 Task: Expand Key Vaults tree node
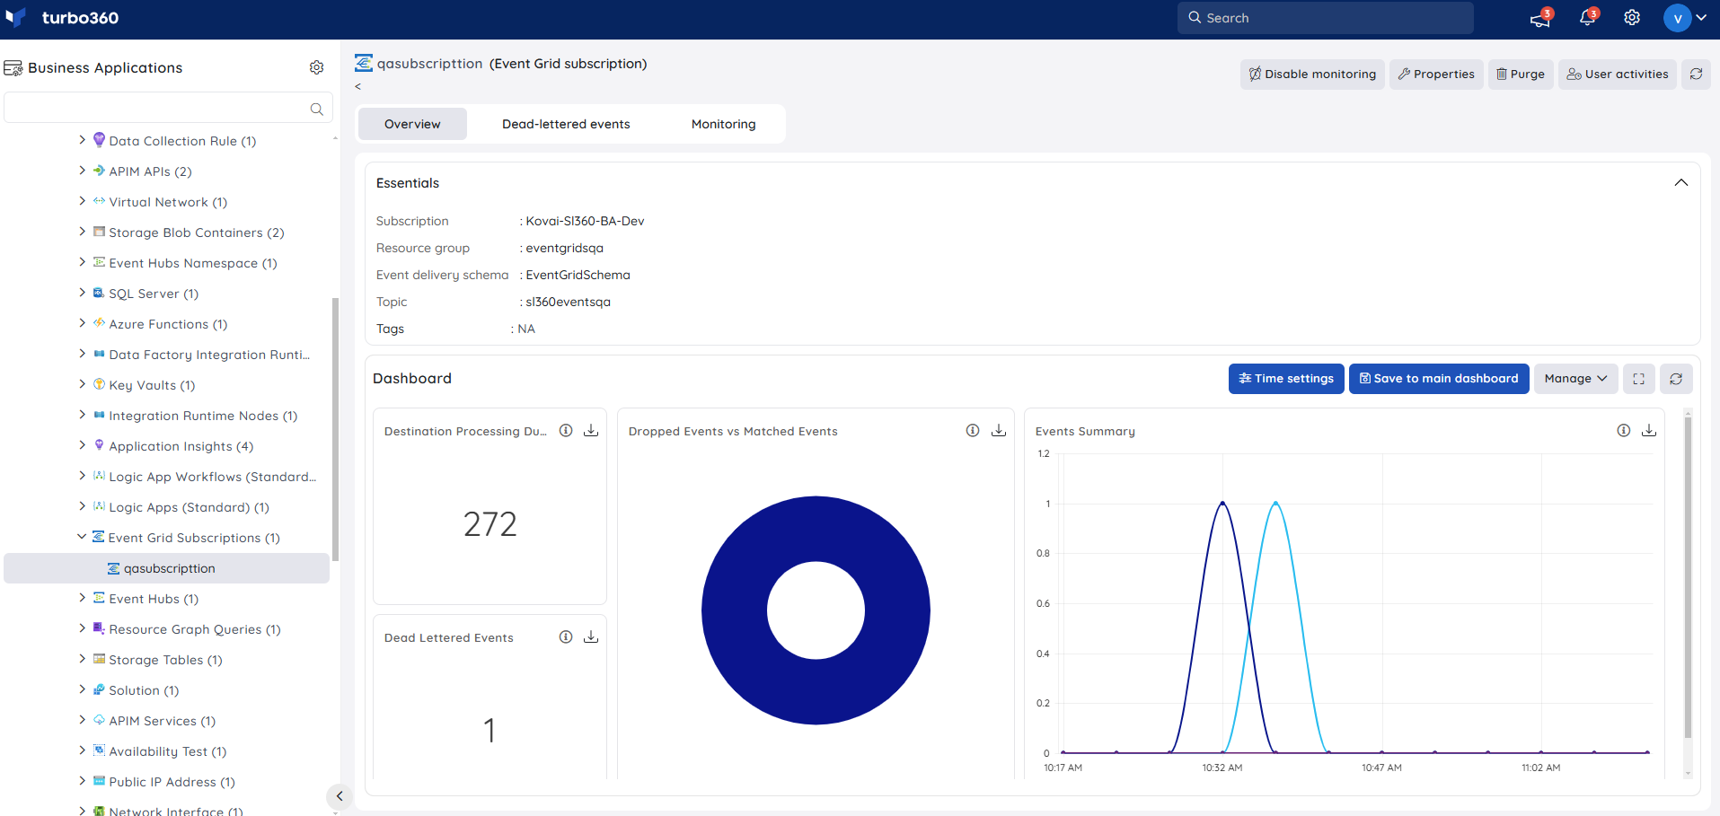coord(83,384)
